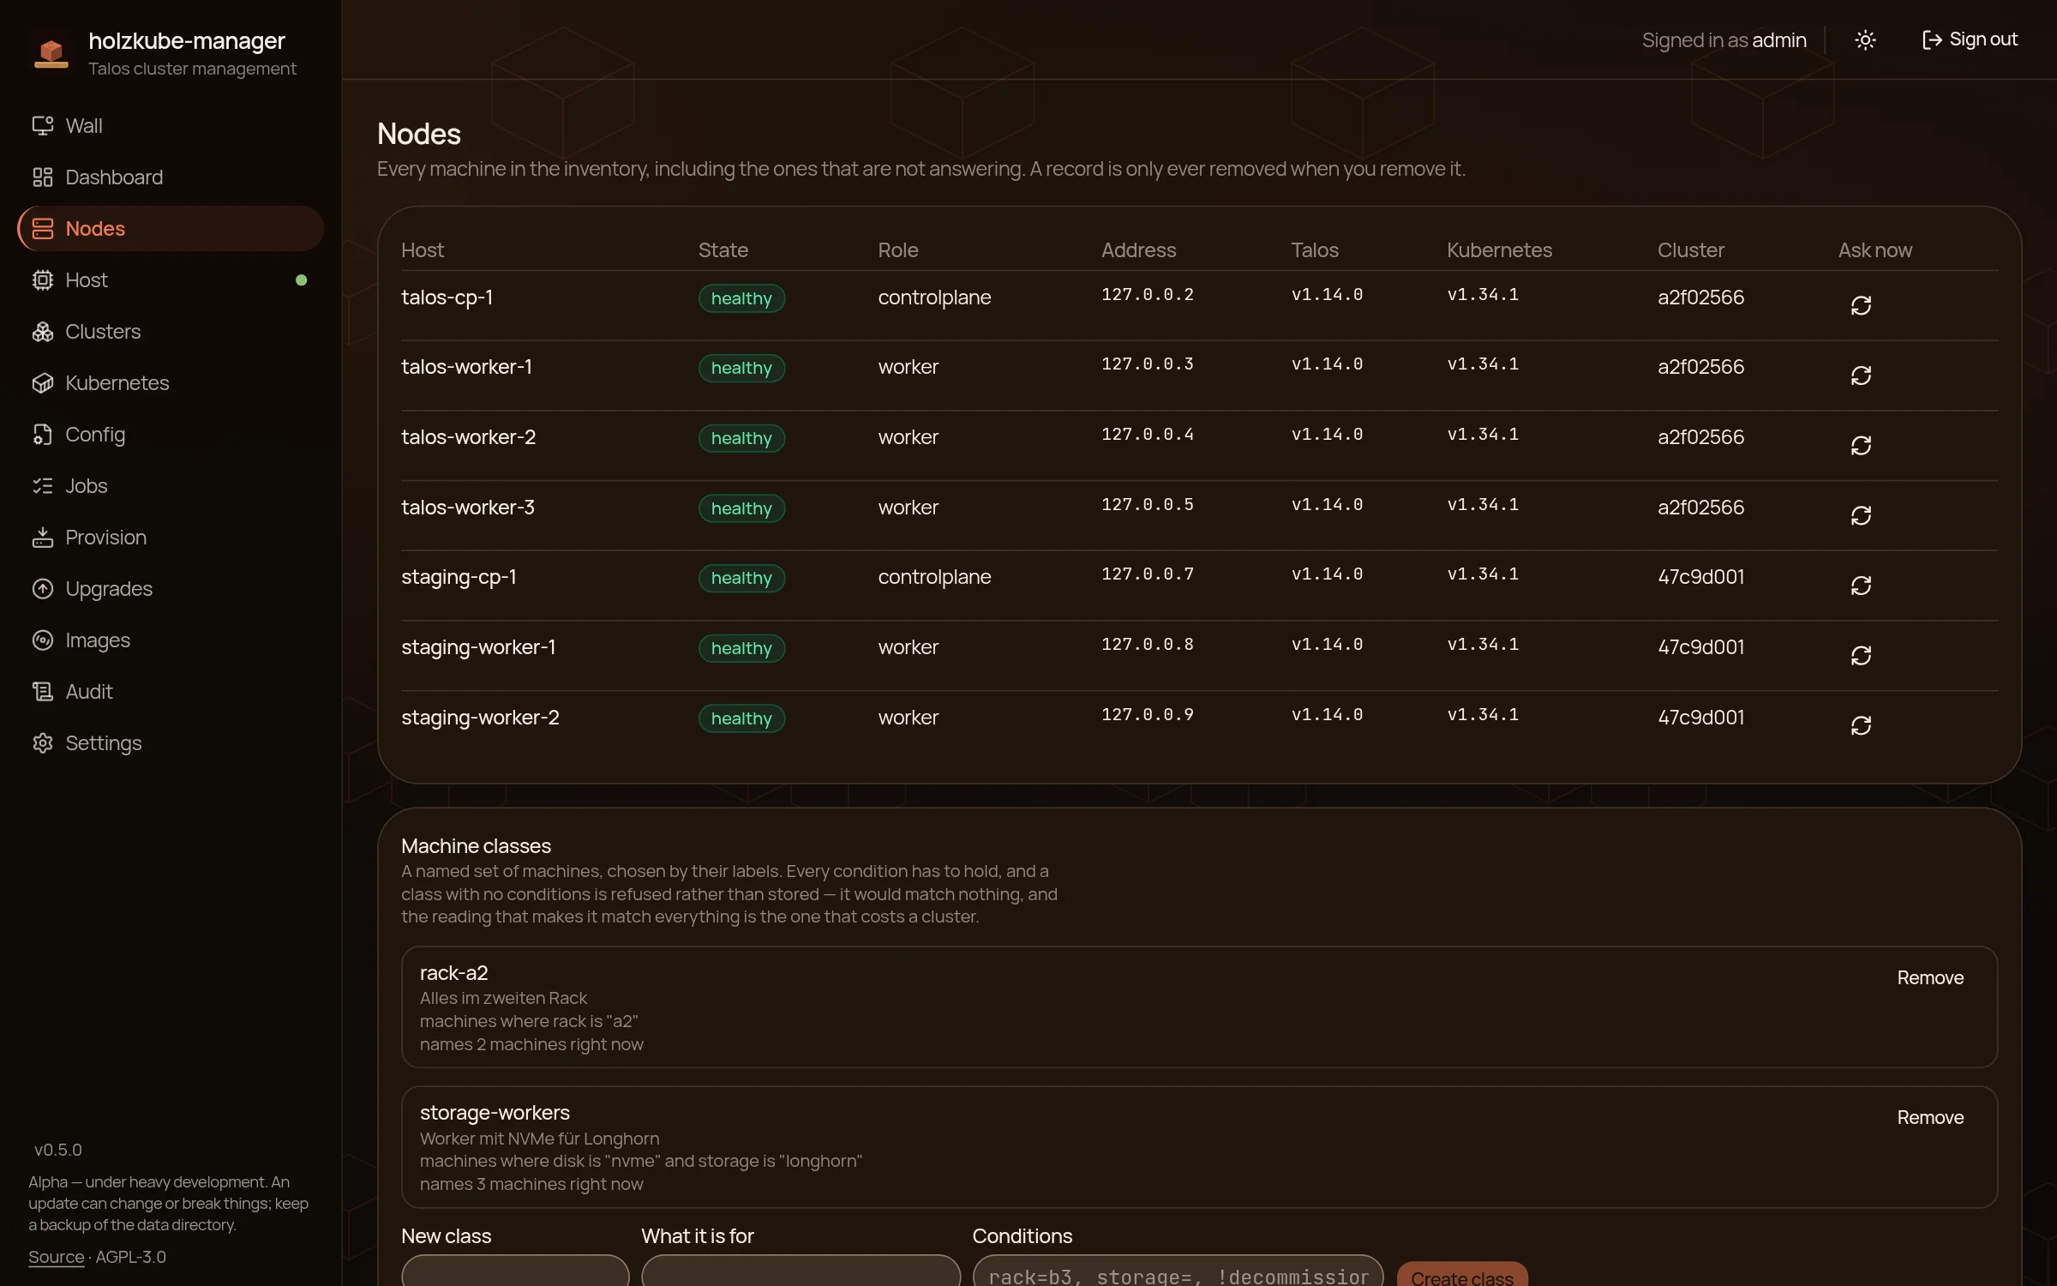Click the Upgrades arrow icon
The width and height of the screenshot is (2057, 1286).
pyautogui.click(x=43, y=589)
